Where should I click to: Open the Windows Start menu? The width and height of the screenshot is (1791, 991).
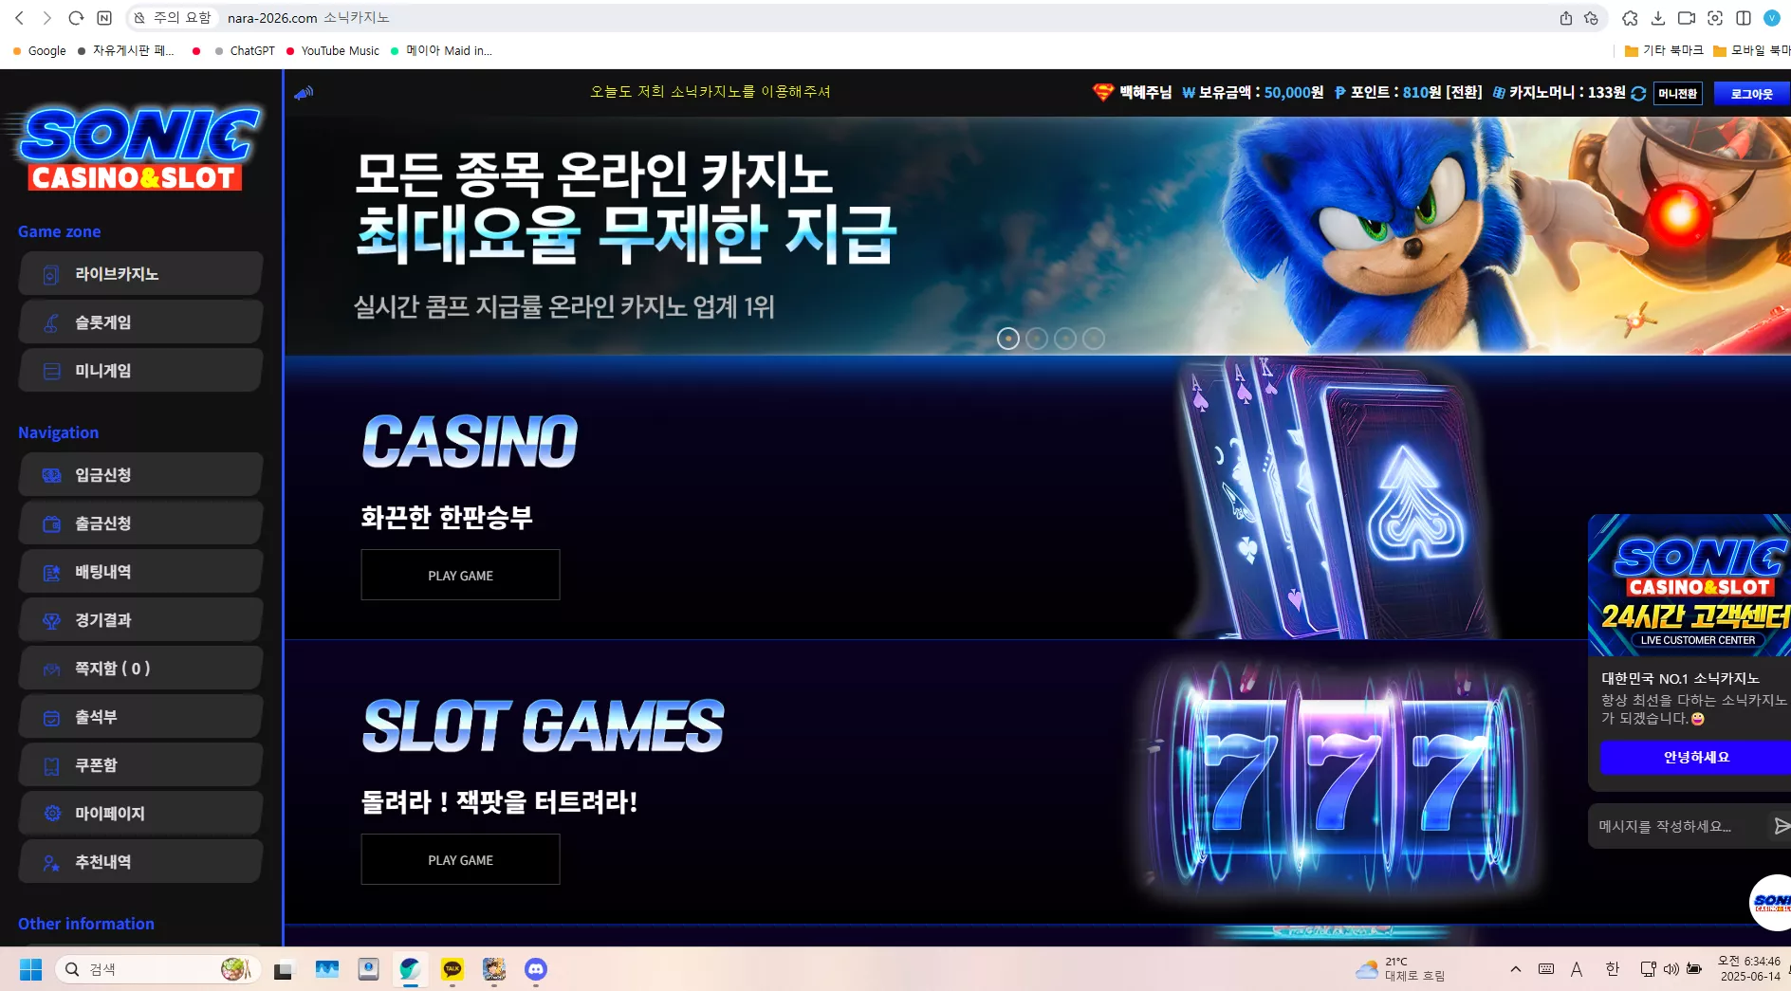point(31,969)
